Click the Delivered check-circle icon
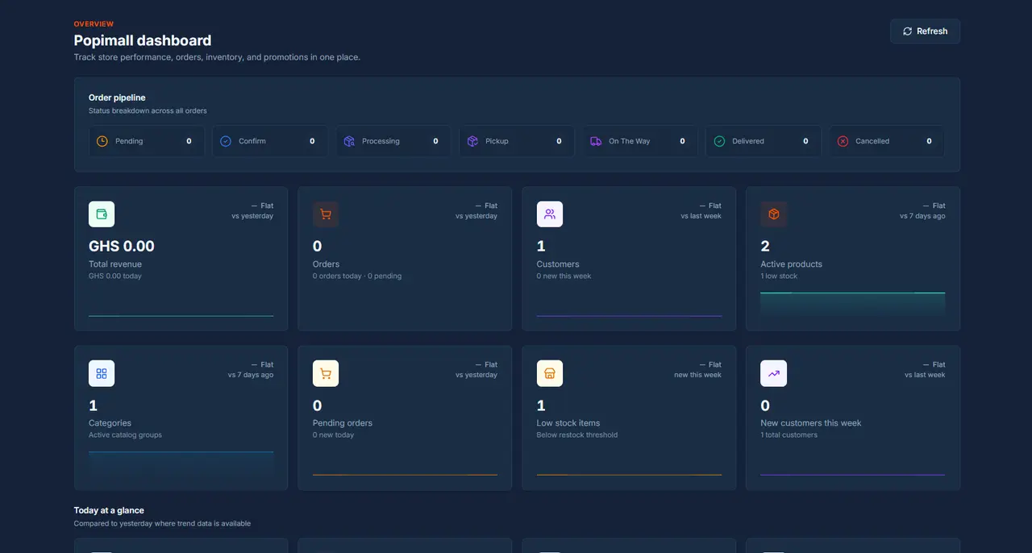The width and height of the screenshot is (1032, 553). tap(719, 141)
